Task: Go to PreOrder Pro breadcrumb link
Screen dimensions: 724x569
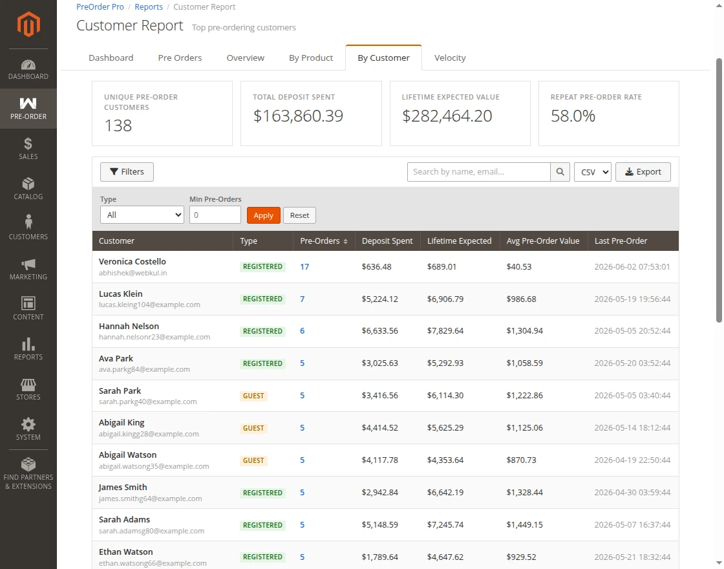Action: point(100,7)
